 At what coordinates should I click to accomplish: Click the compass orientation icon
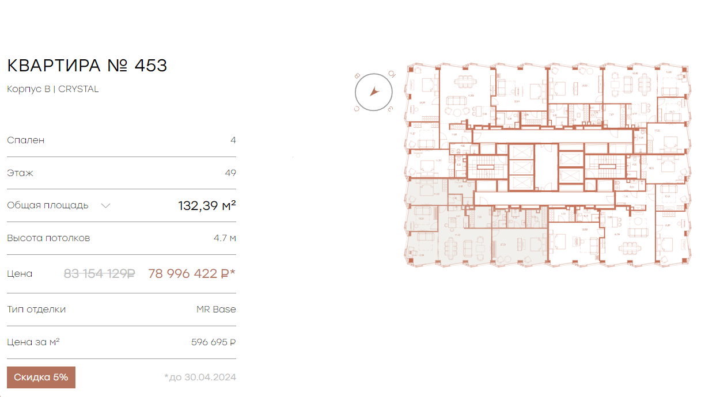(373, 91)
